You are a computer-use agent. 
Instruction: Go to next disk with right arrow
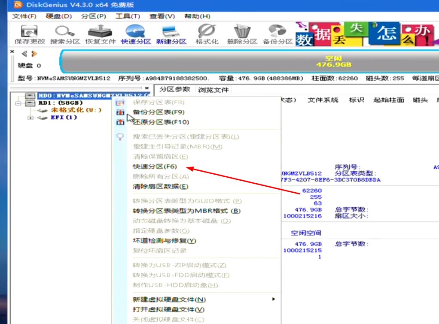34,54
